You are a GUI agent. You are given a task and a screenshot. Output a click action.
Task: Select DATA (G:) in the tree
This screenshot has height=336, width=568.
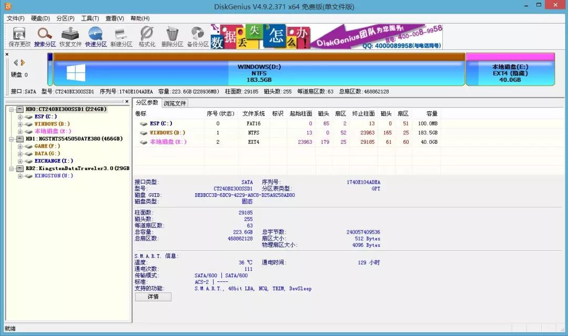47,153
